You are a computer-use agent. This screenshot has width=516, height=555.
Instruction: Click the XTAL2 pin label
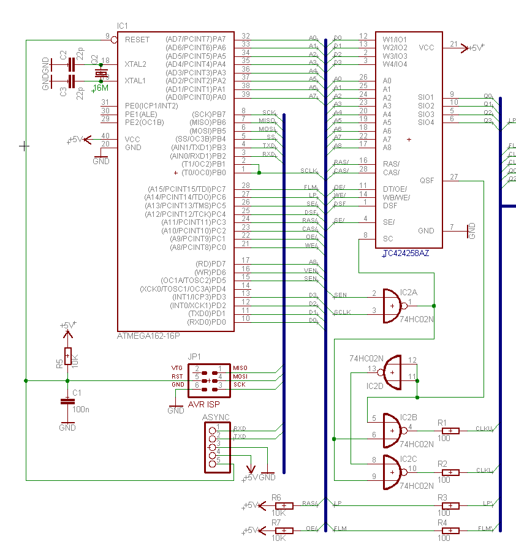point(135,64)
